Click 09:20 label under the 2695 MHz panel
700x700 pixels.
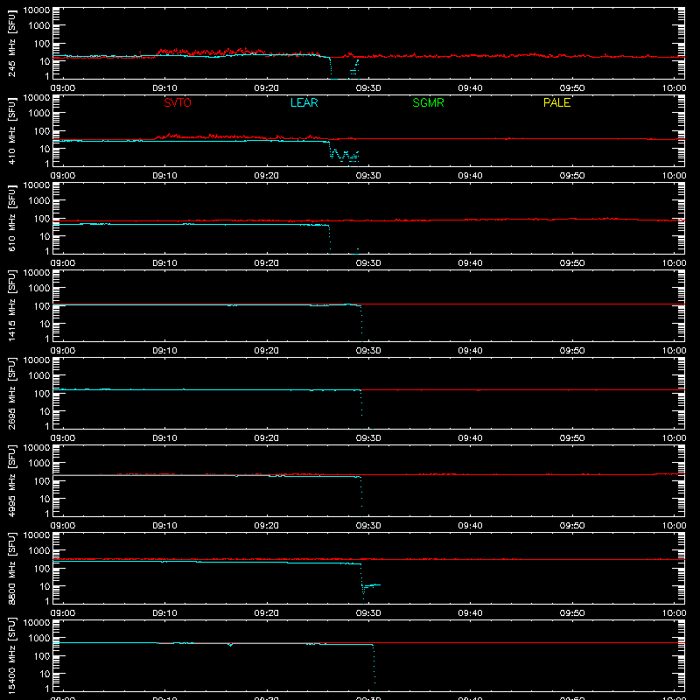(267, 438)
